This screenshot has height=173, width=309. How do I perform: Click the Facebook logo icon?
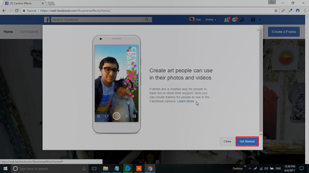pyautogui.click(x=46, y=20)
